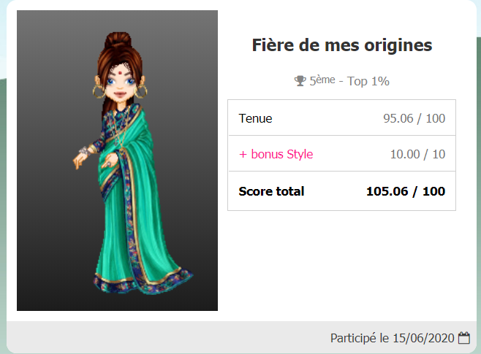Screen dimensions: 481x354
Task: Click the calendar icon beside participation date
Action: point(464,338)
